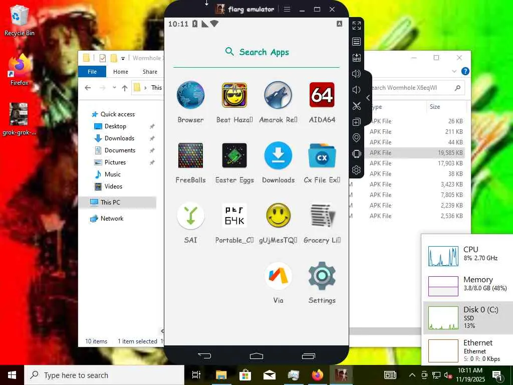Open Windows Start menu

tap(12, 375)
